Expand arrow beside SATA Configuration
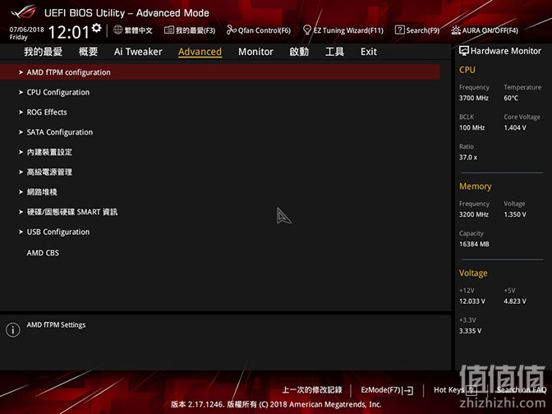Image resolution: width=552 pixels, height=414 pixels. (21, 132)
